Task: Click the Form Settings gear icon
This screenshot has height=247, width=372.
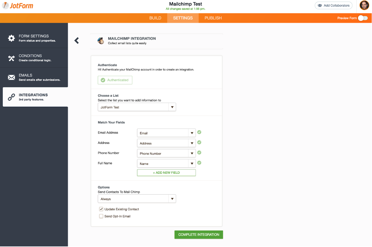Action: (x=11, y=38)
